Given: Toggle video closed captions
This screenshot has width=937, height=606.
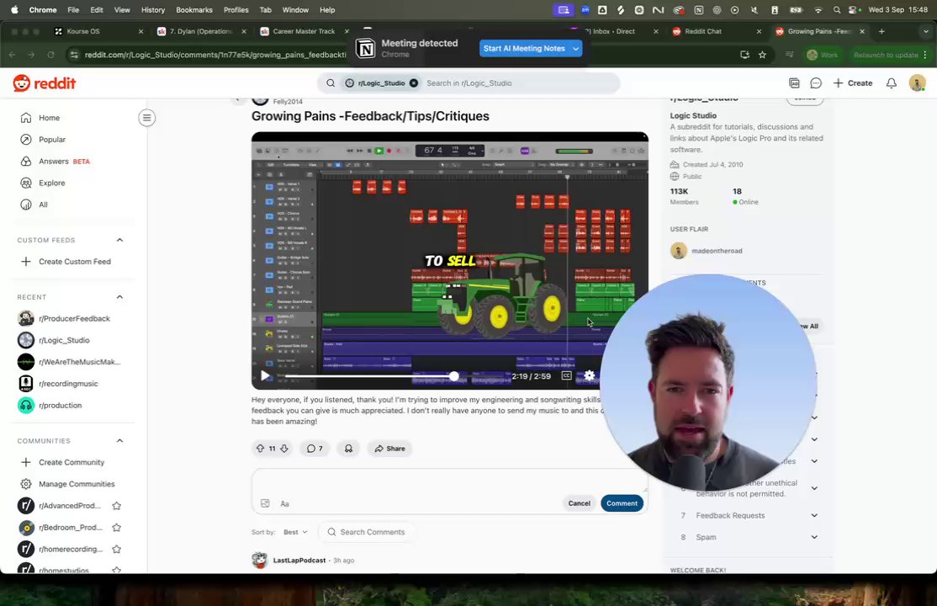Looking at the screenshot, I should [x=567, y=375].
